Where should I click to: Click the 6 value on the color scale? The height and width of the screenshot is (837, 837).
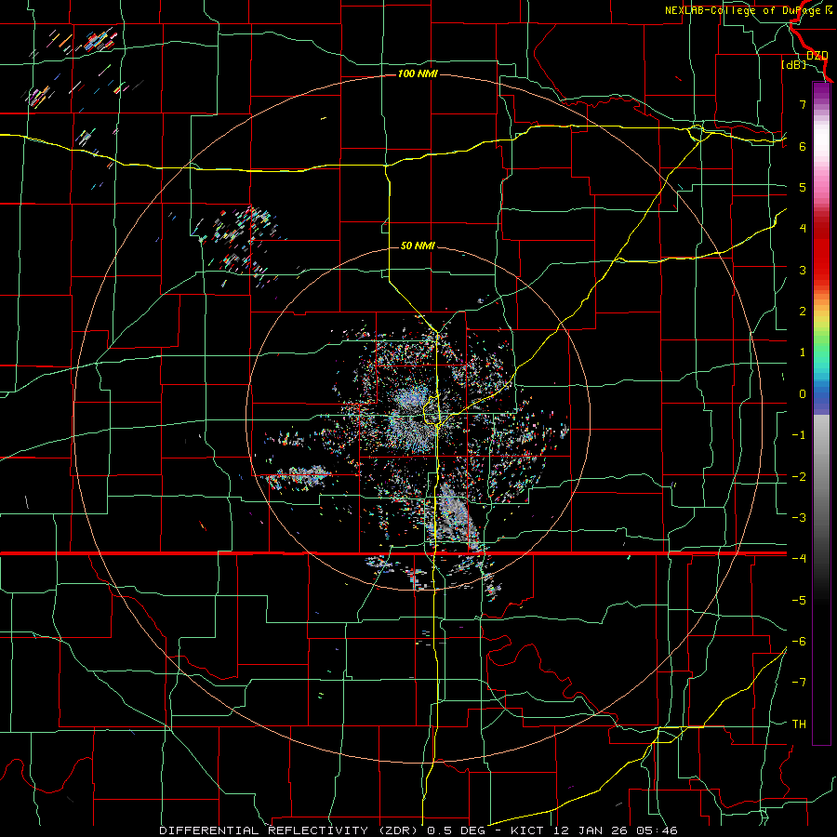pos(803,146)
